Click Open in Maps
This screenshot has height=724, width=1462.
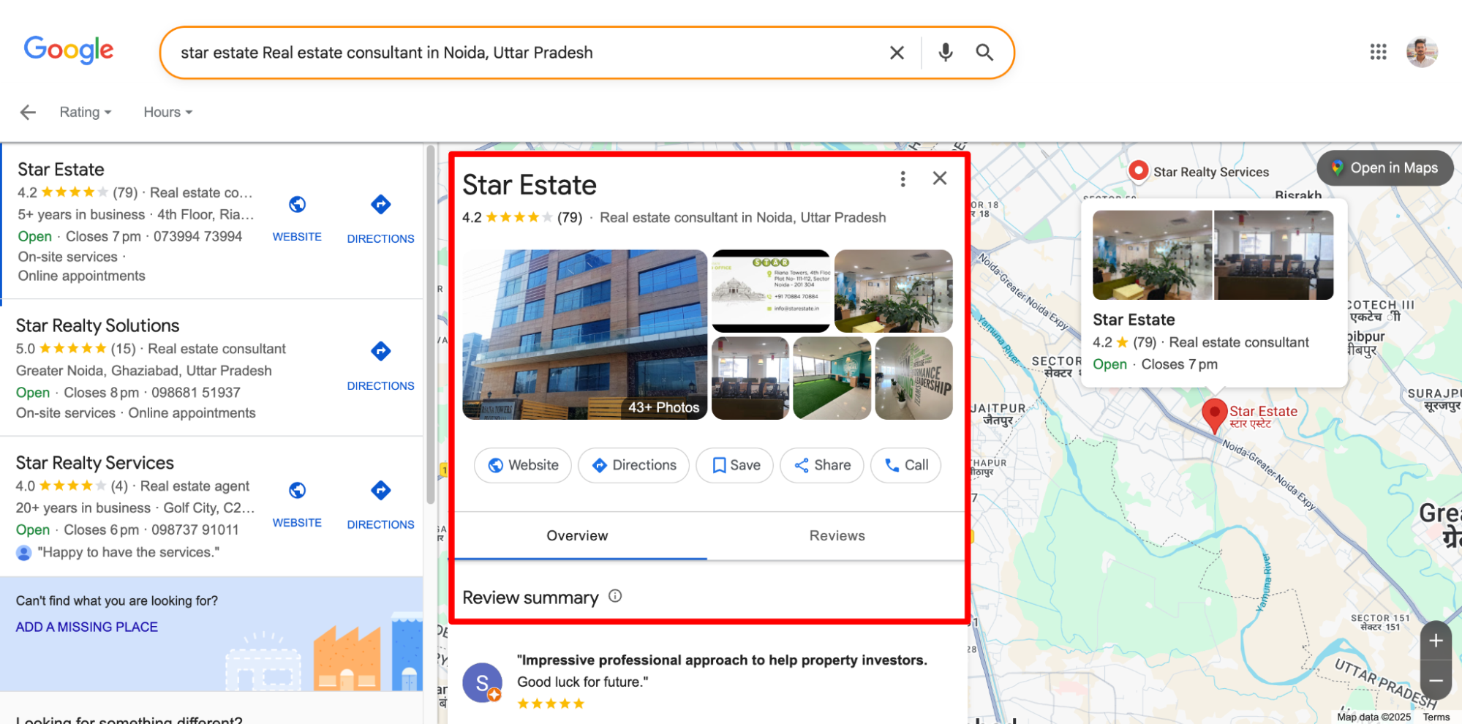pyautogui.click(x=1384, y=167)
